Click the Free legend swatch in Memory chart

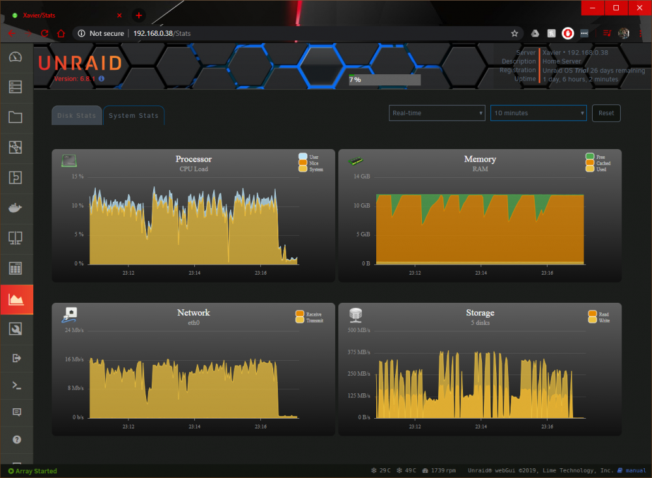(589, 157)
